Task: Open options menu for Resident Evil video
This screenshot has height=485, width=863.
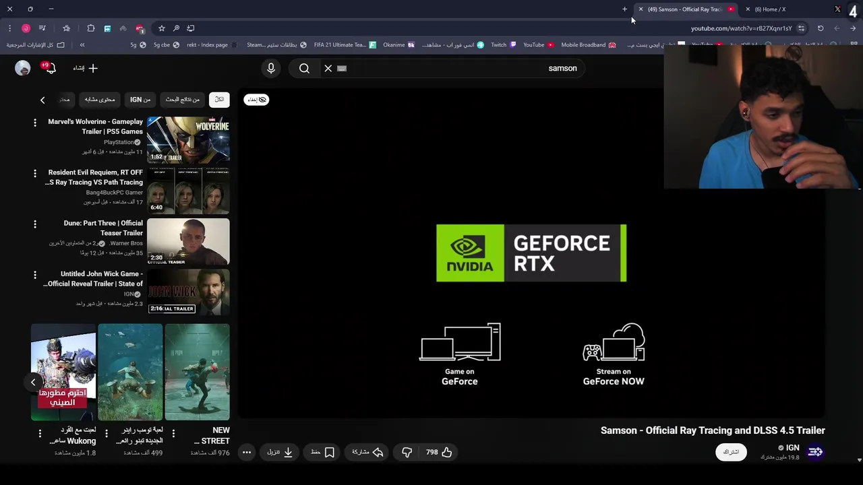Action: tap(35, 173)
